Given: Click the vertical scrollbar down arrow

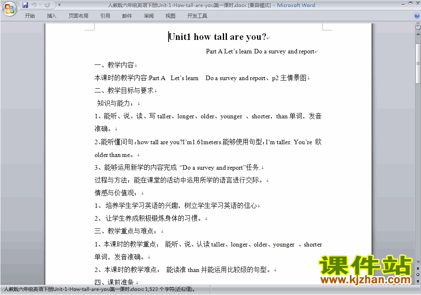Looking at the screenshot, I should click(x=418, y=262).
